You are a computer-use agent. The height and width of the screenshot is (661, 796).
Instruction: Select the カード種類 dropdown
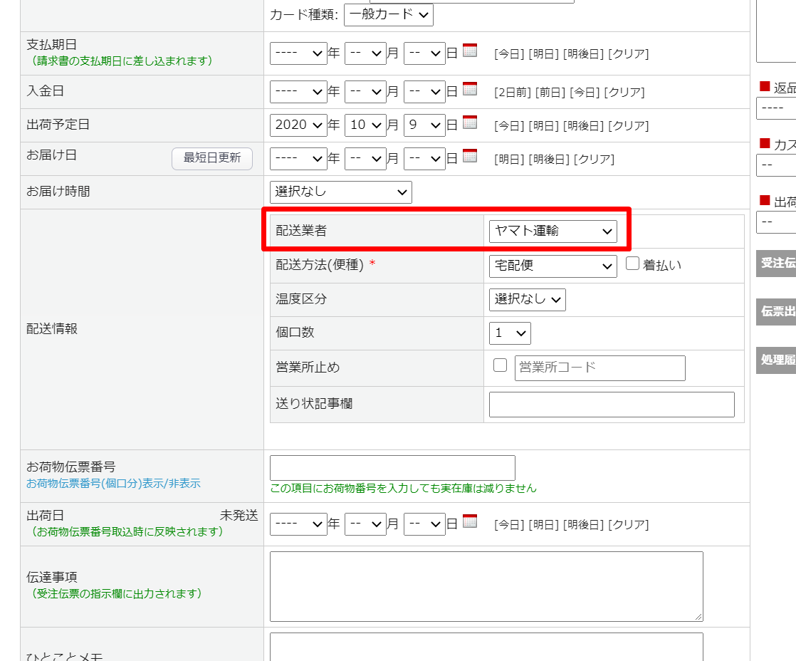point(388,14)
